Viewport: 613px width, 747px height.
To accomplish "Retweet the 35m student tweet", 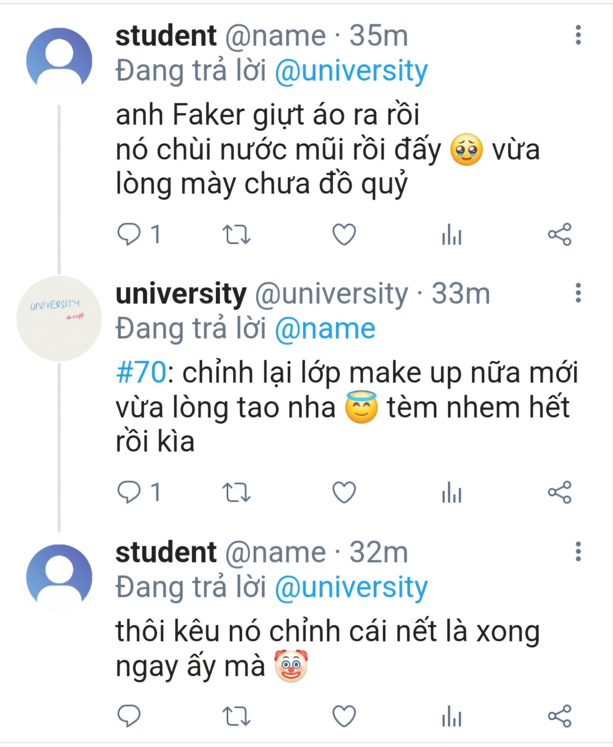I will (x=236, y=234).
